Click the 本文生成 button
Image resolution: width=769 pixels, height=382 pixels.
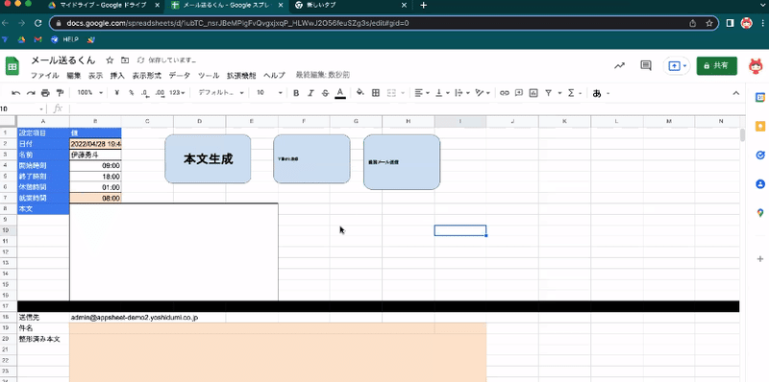click(x=208, y=159)
